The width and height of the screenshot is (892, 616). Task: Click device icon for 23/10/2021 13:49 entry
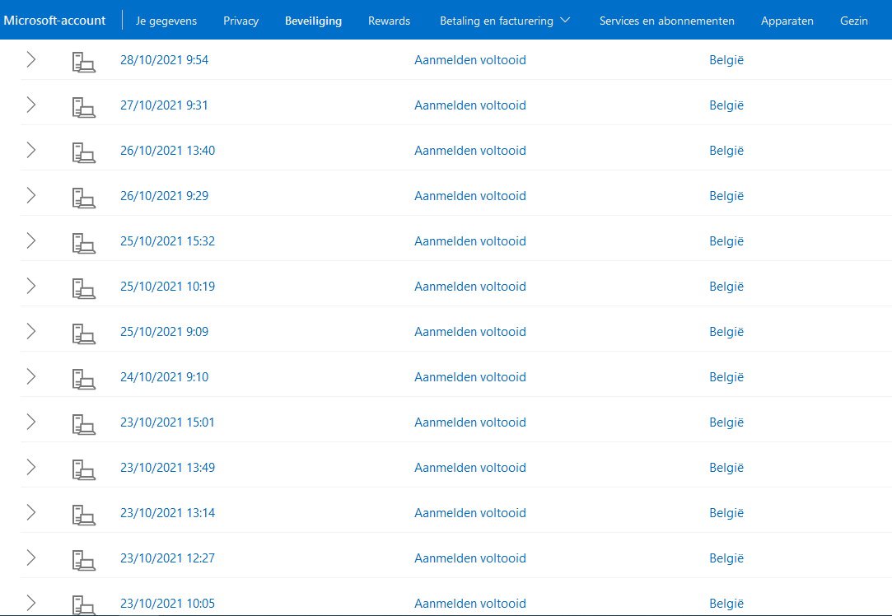click(x=83, y=469)
